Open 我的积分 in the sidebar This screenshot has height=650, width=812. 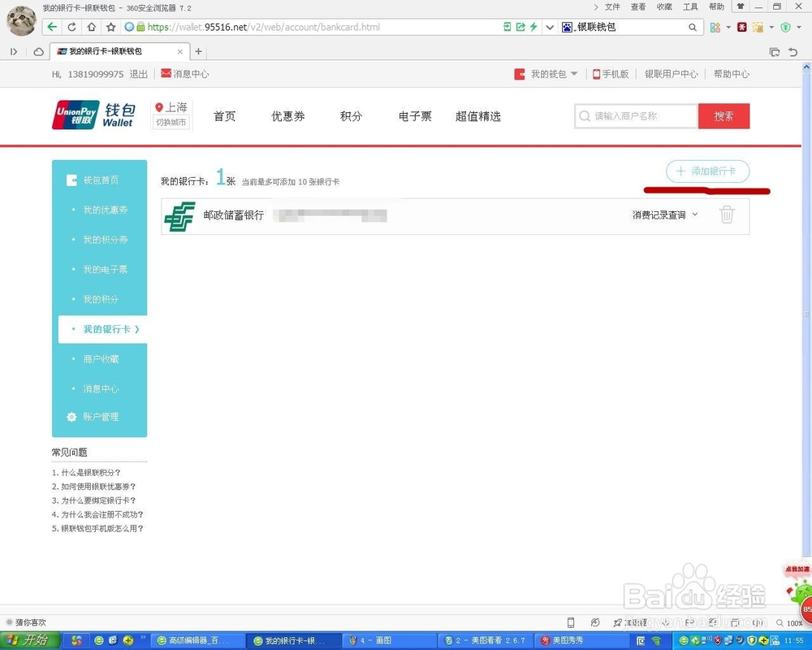pyautogui.click(x=101, y=299)
